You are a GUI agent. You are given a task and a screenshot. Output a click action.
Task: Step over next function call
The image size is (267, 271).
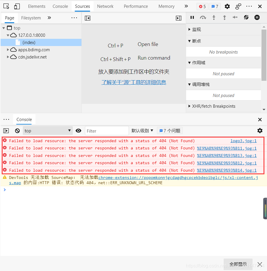(203, 17)
